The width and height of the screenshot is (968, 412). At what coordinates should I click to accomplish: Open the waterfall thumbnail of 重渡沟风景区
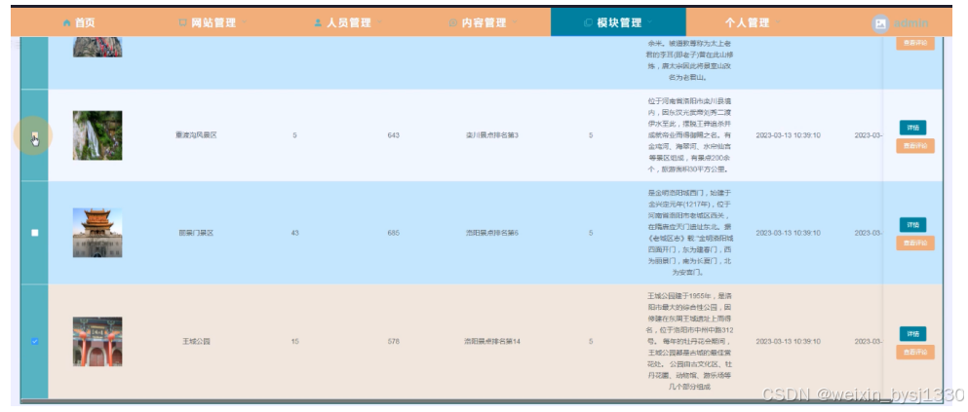[97, 135]
